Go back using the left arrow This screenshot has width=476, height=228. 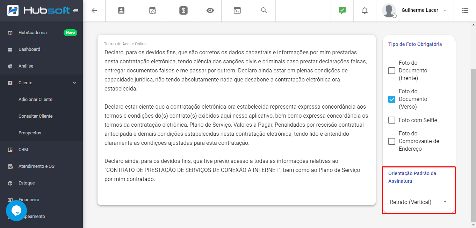tap(94, 10)
